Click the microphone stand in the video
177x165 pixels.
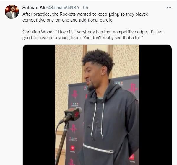62,144
